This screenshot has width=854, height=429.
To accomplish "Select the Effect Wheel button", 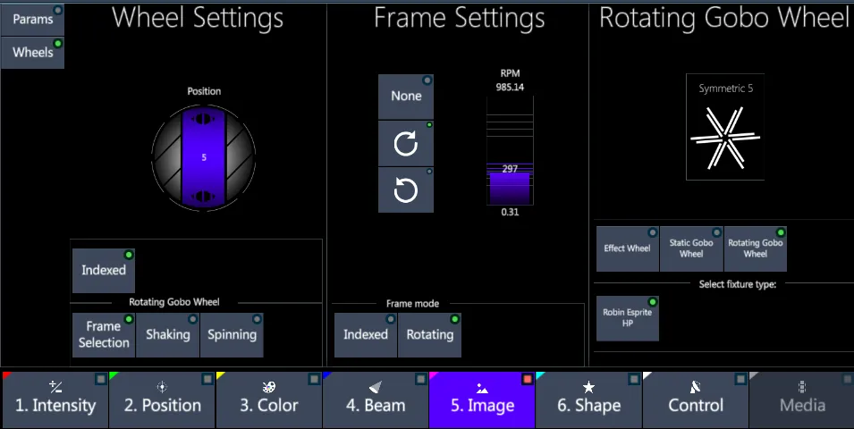I will pyautogui.click(x=628, y=248).
